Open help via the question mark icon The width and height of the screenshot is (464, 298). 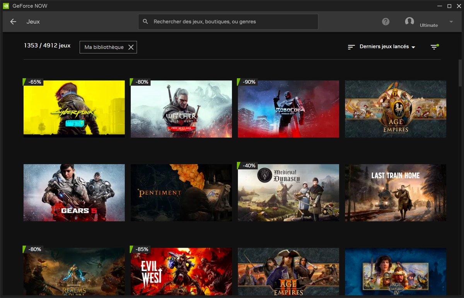(x=386, y=22)
